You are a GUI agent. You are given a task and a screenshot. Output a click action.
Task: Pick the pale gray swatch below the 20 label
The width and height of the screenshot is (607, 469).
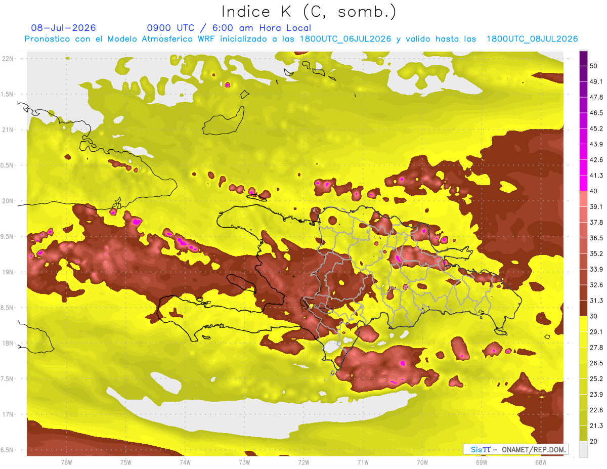pos(583,449)
